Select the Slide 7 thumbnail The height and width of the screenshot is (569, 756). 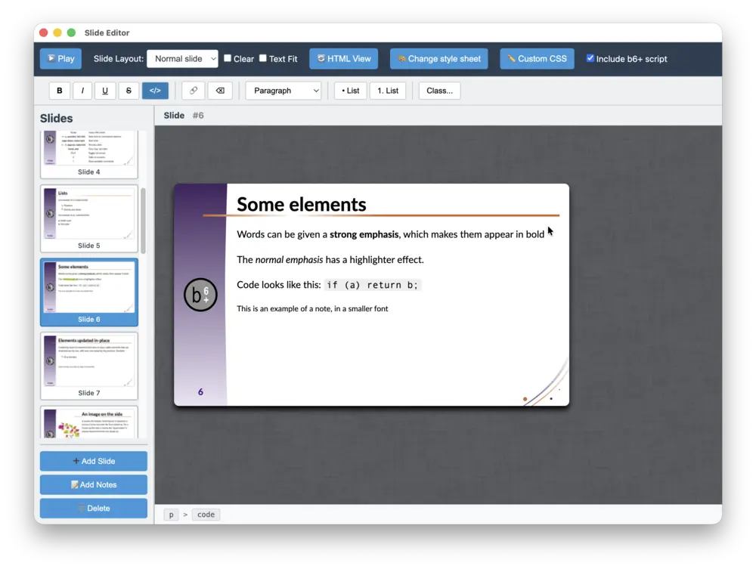[x=88, y=365]
